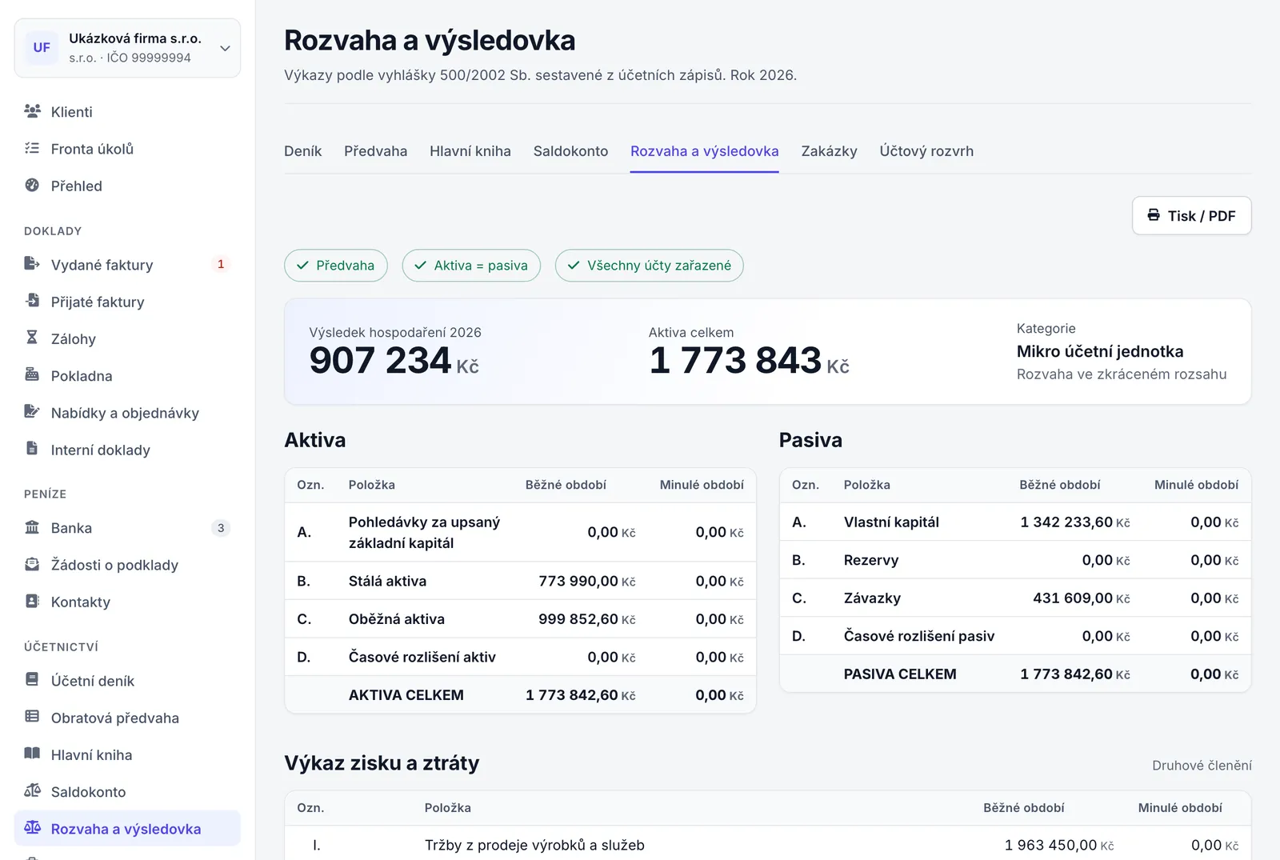Click value 999 852,60 Kč

(586, 619)
